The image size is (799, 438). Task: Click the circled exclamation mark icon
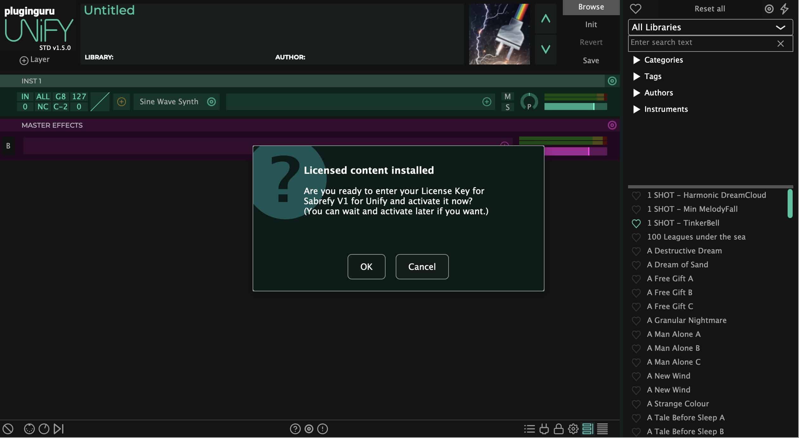[x=323, y=429]
